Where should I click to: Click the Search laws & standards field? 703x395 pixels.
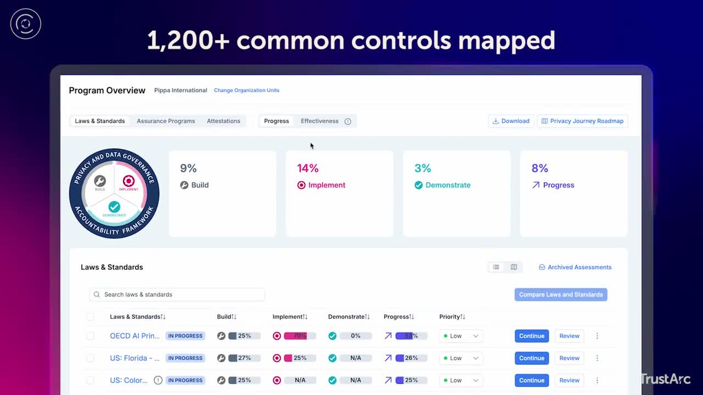[x=177, y=295]
